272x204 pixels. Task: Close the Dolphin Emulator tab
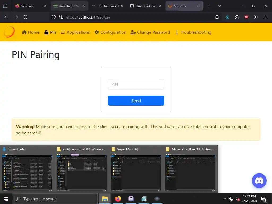(122, 6)
